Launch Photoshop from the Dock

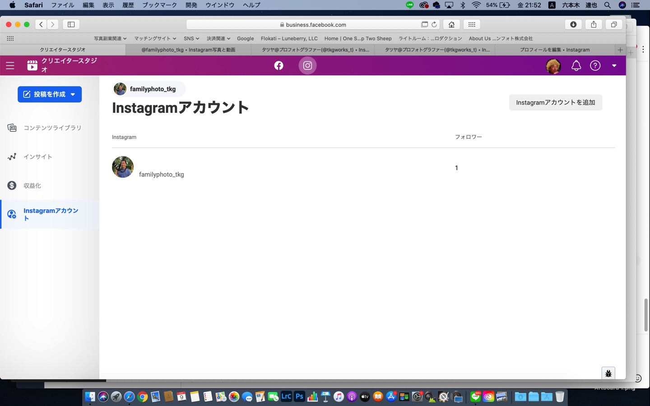(299, 397)
